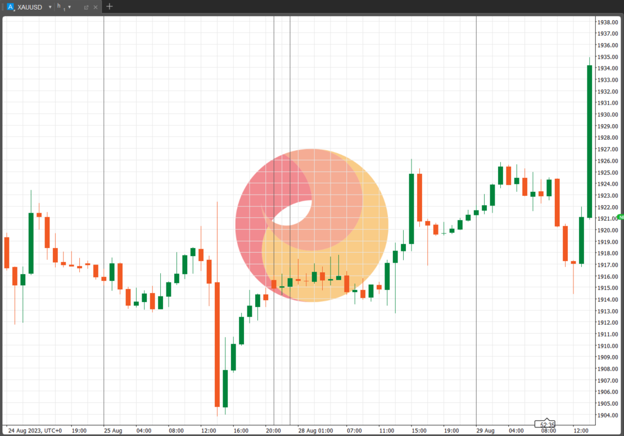Viewport: 624px width, 436px height.
Task: Click the tab drag grip handle
Action: (x=3, y=7)
